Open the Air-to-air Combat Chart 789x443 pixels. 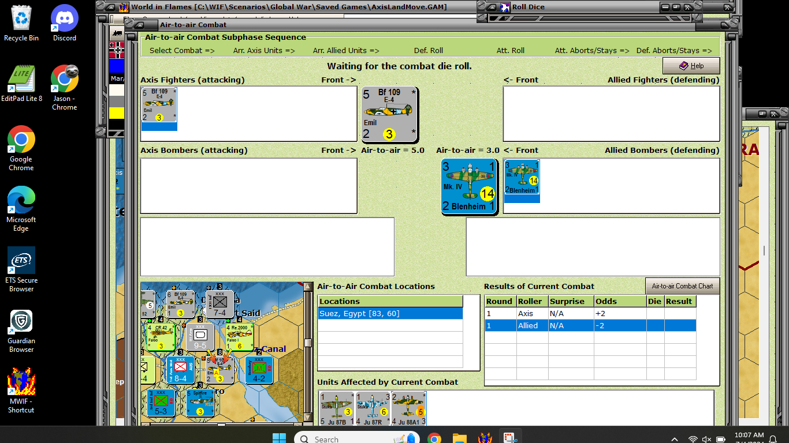point(682,286)
